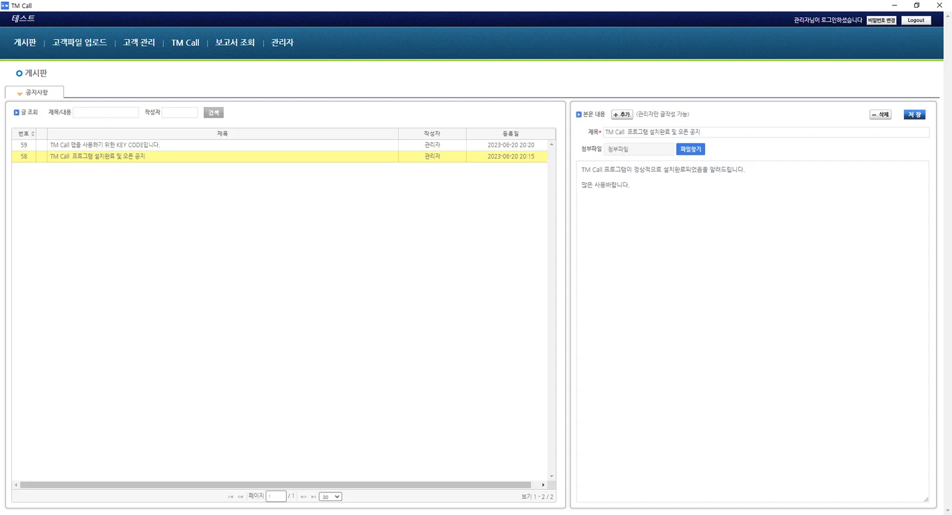Click the horizontal scroll-right arrow
The height and width of the screenshot is (515, 952).
(x=543, y=485)
